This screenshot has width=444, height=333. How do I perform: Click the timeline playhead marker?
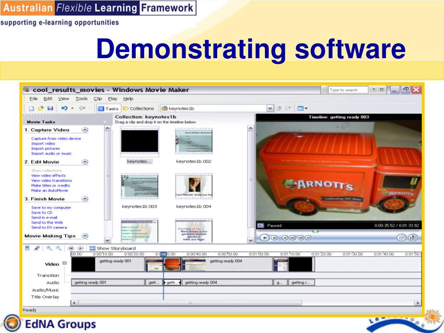click(163, 254)
